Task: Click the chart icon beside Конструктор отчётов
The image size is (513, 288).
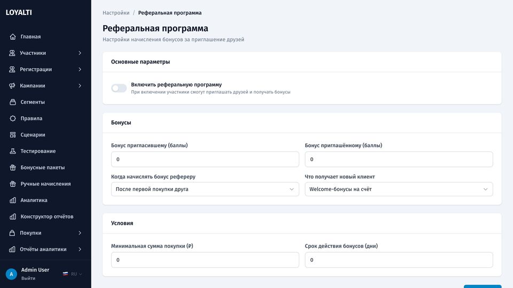Action: tap(13, 217)
